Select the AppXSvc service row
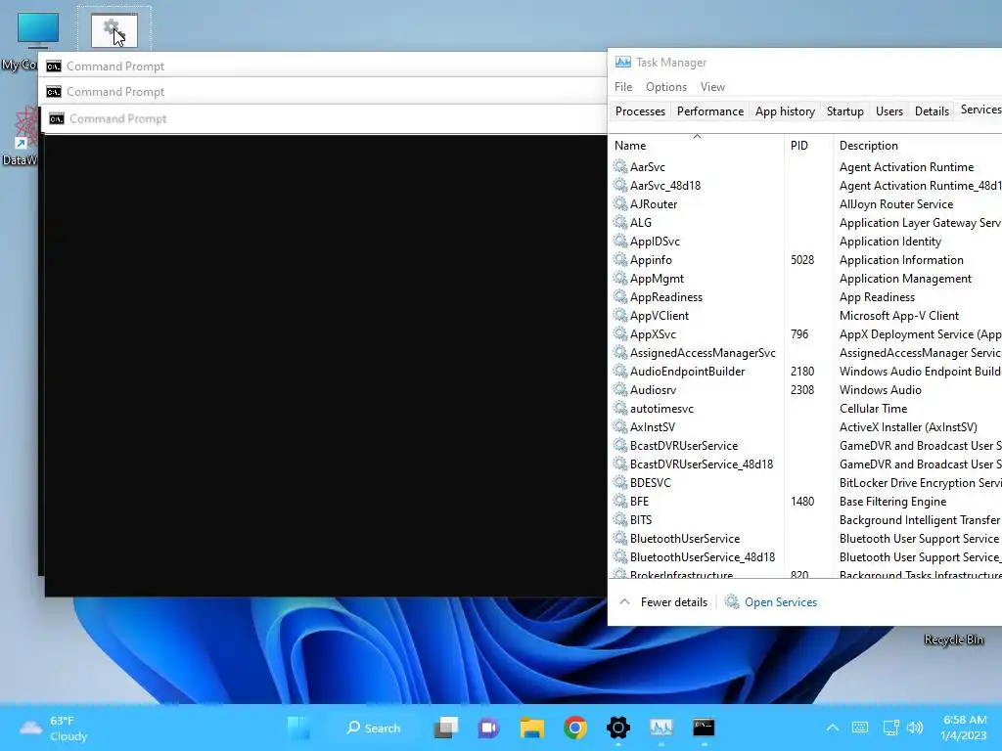This screenshot has height=751, width=1002. click(x=806, y=334)
